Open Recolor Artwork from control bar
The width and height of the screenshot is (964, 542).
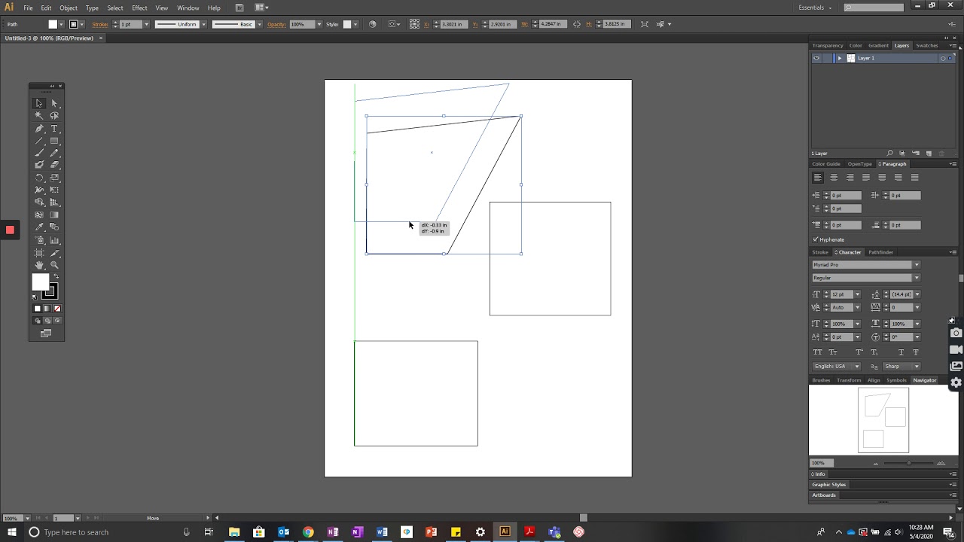[372, 24]
